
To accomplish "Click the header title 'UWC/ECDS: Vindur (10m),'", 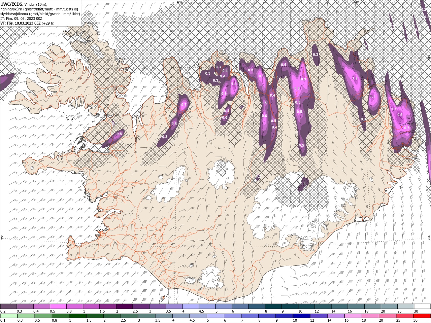I will pyautogui.click(x=24, y=4).
